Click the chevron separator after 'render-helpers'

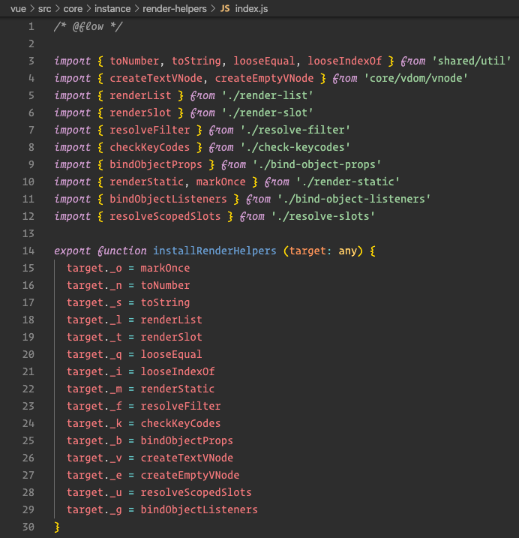point(213,8)
